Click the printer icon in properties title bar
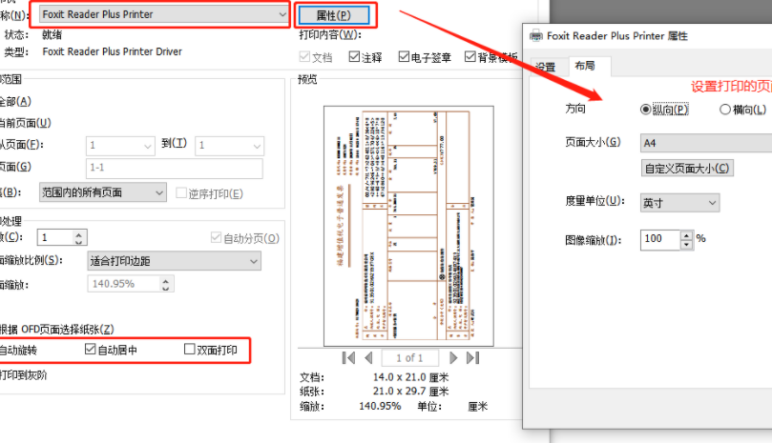The width and height of the screenshot is (772, 443). [537, 35]
